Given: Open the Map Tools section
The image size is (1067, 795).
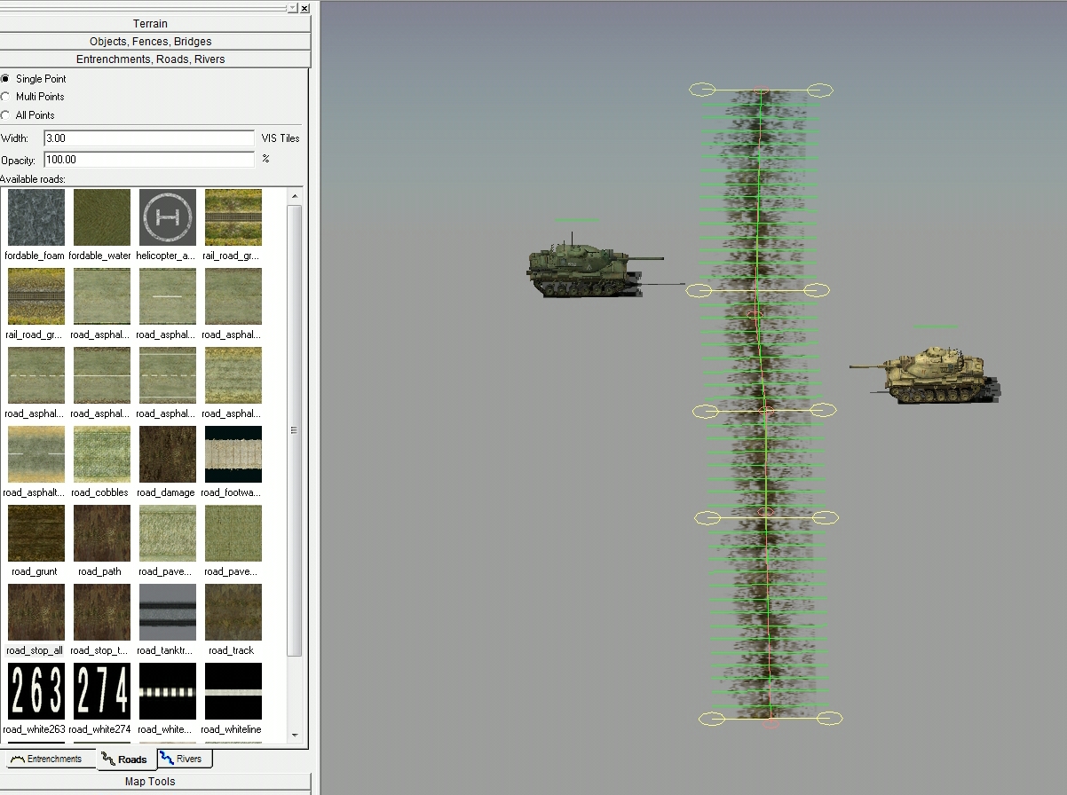Looking at the screenshot, I should (155, 782).
